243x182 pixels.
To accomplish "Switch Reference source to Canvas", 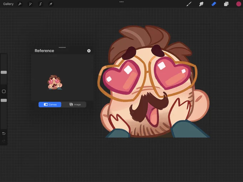I will 50,105.
